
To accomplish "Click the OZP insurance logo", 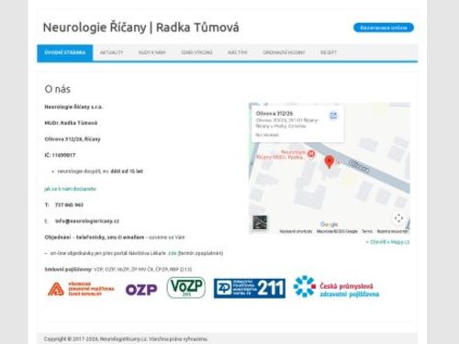I will point(141,290).
